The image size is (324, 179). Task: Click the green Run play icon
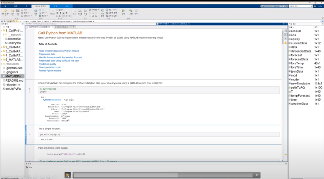123,11
